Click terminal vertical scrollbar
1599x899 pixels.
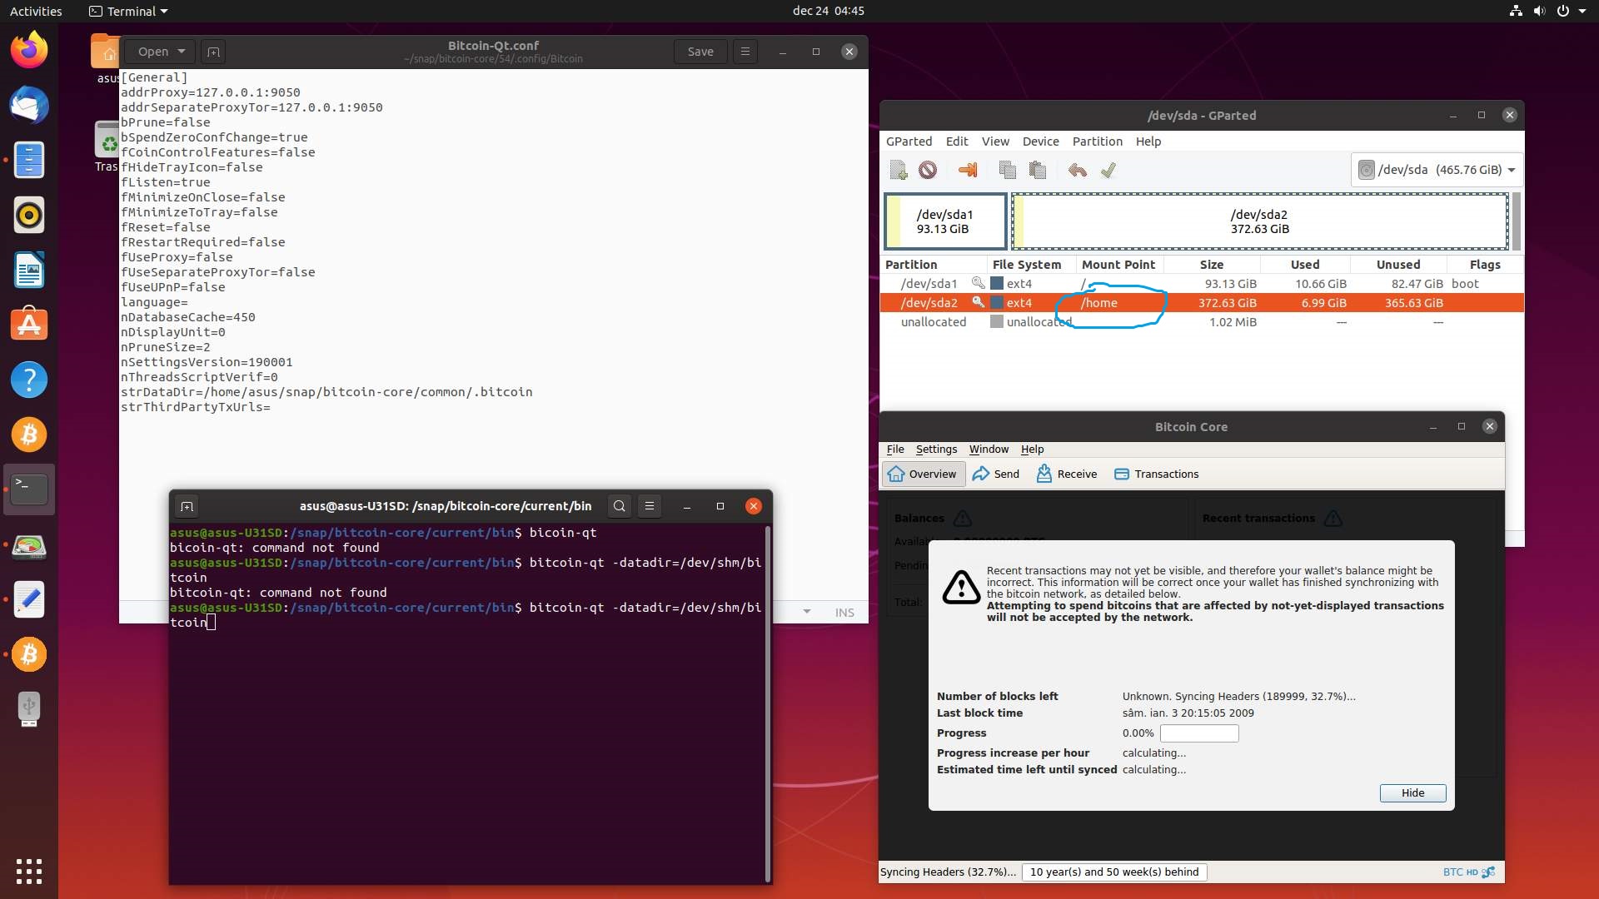767,703
